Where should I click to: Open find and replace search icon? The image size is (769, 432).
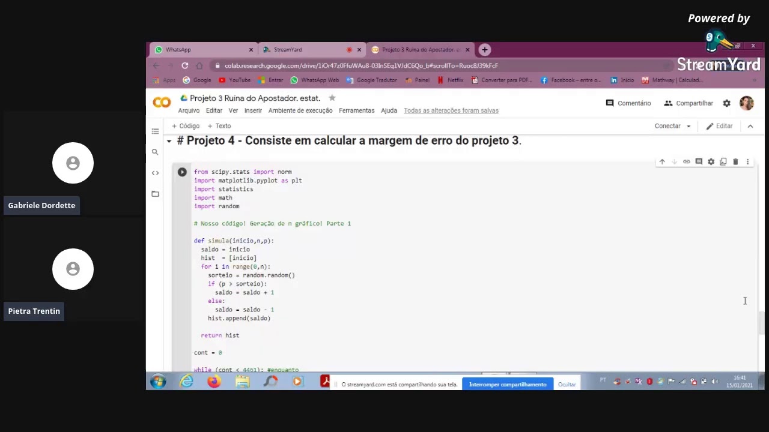(155, 152)
